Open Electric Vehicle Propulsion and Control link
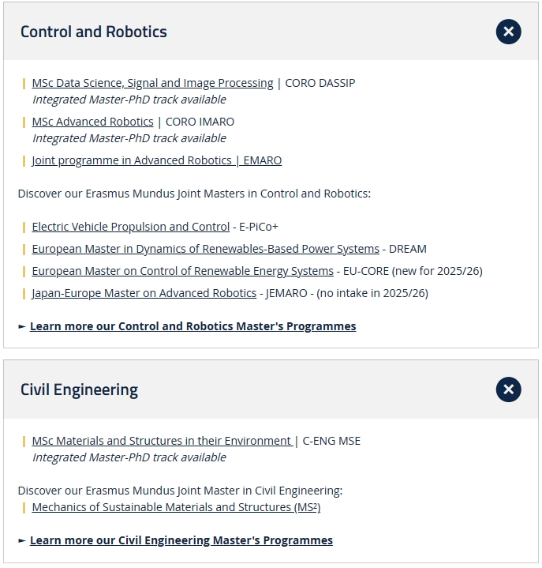The width and height of the screenshot is (542, 568). (131, 227)
